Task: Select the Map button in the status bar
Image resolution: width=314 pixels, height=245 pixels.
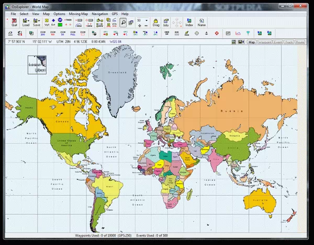Action: pyautogui.click(x=252, y=41)
